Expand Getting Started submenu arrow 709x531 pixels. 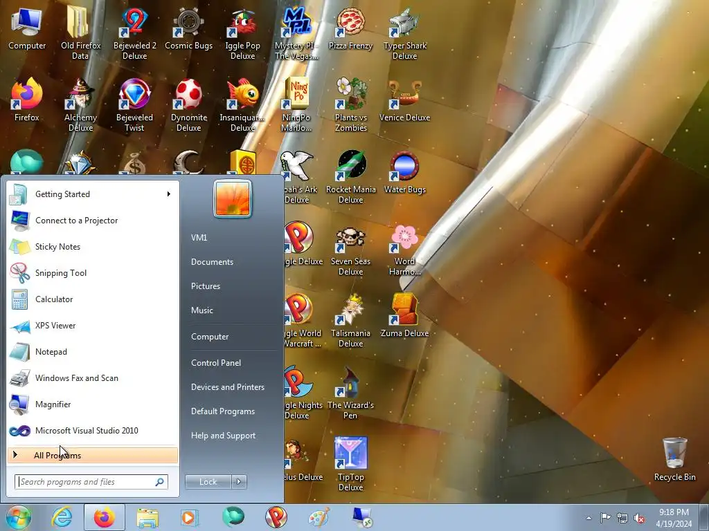coord(169,194)
